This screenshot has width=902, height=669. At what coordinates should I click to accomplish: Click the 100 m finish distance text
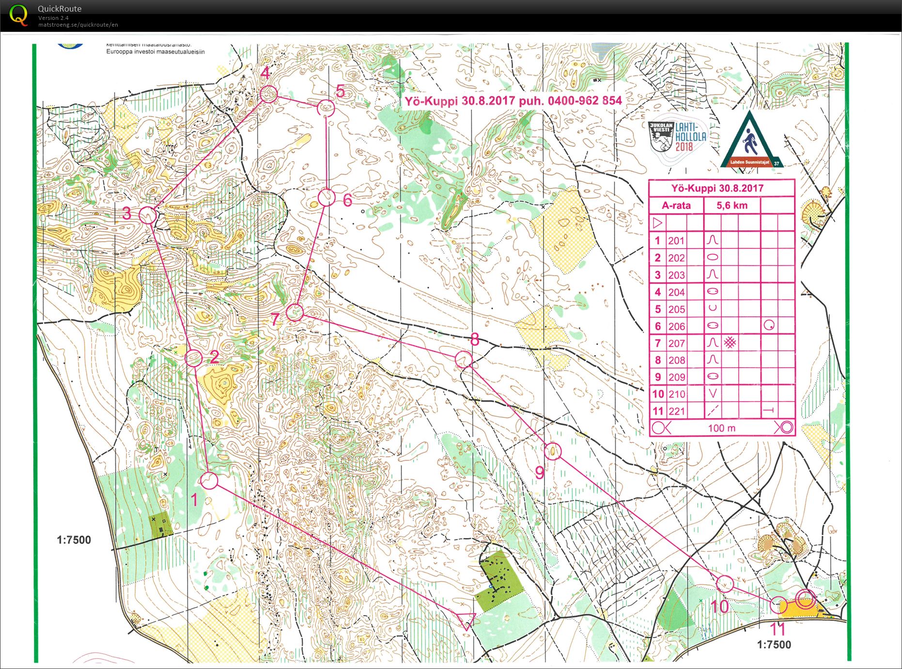pyautogui.click(x=722, y=428)
